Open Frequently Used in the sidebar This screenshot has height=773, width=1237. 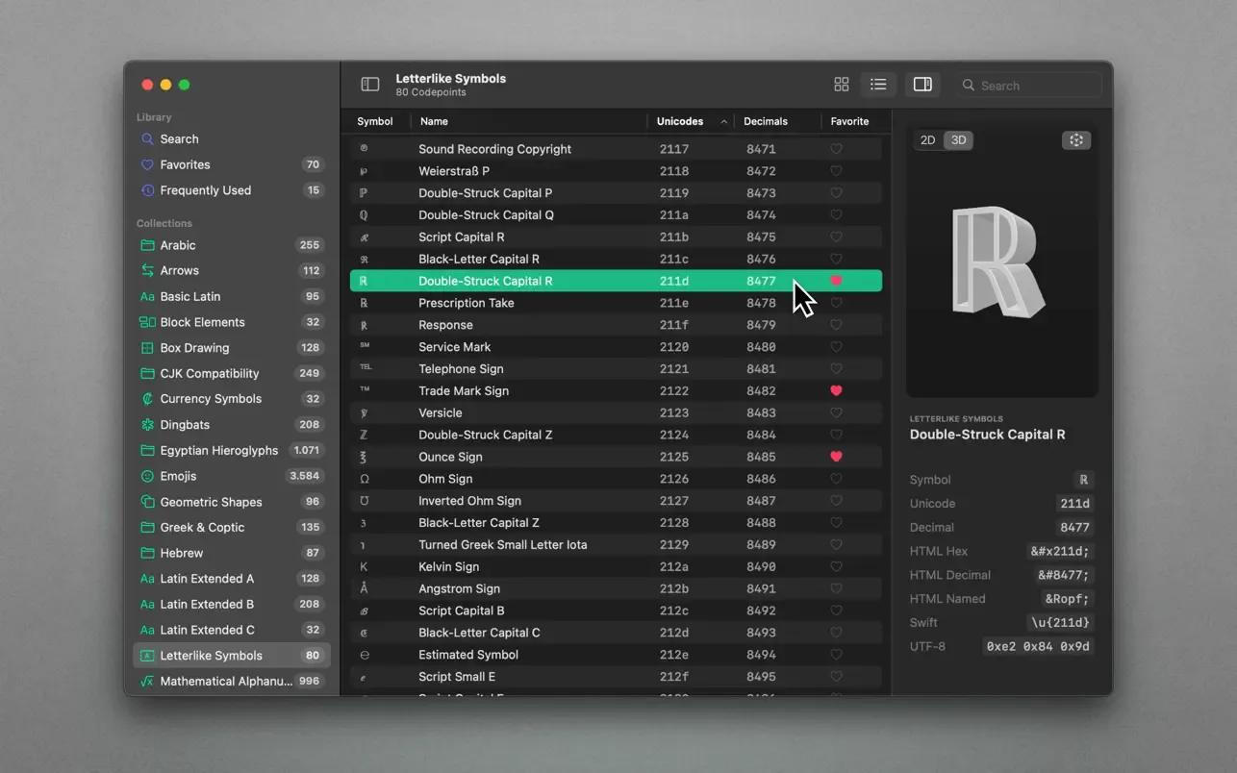click(x=205, y=190)
